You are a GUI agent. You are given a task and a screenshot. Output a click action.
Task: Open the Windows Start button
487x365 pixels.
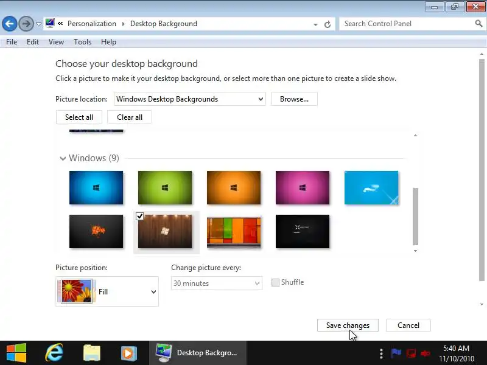click(16, 353)
